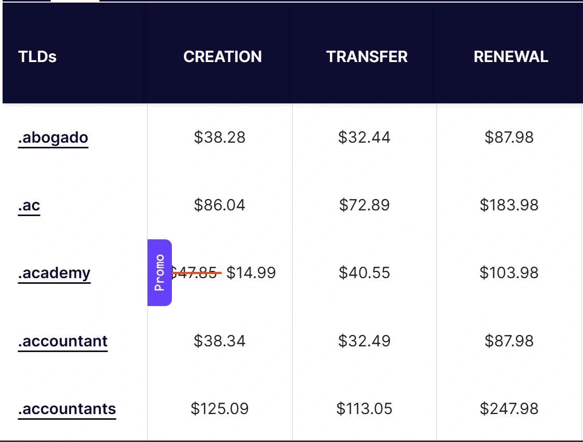Screen dimensions: 583x442
Task: Click the .accountants creation price $125.09
Action: pos(220,409)
